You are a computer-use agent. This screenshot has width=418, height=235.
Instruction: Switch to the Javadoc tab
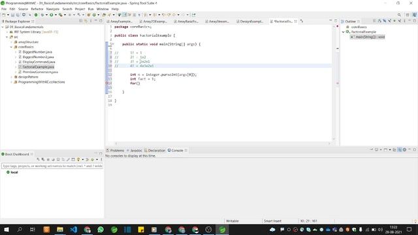pos(134,151)
